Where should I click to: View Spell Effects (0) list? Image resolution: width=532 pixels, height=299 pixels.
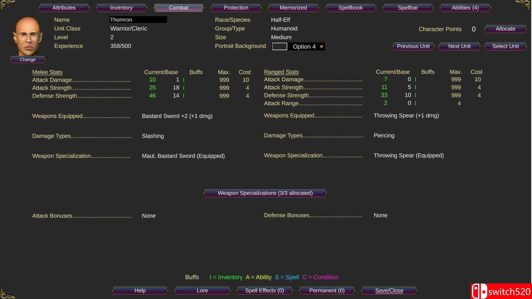tap(264, 290)
